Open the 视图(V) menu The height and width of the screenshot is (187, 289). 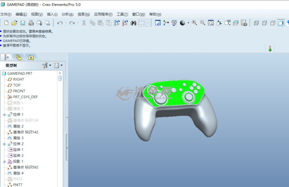[x=37, y=14]
